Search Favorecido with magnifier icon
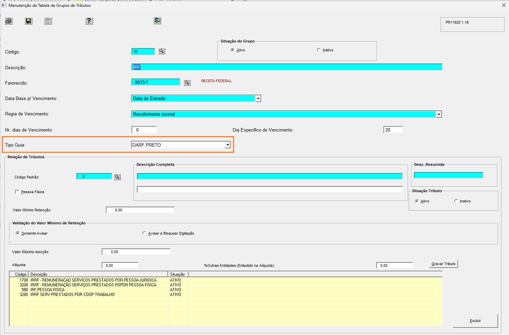 [x=187, y=83]
